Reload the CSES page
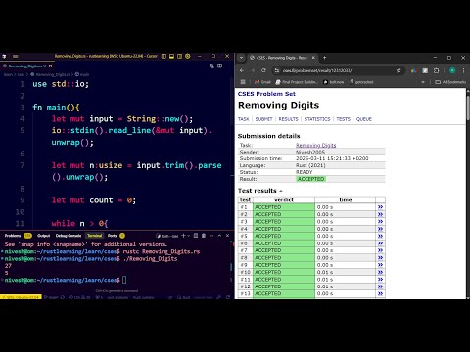Image resolution: width=470 pixels, height=352 pixels. 263,70
